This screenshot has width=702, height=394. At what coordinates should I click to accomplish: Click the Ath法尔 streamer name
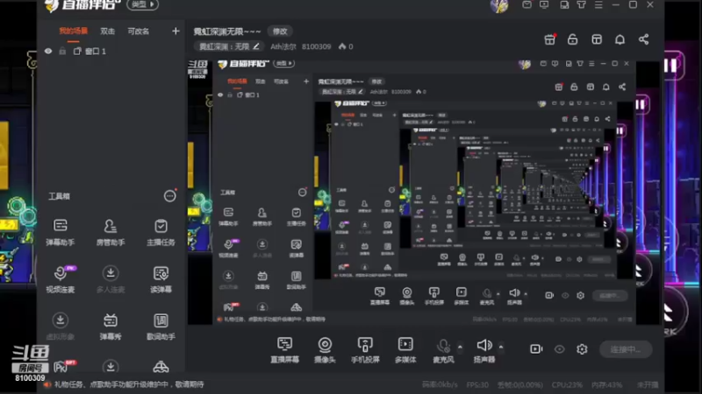tap(283, 46)
